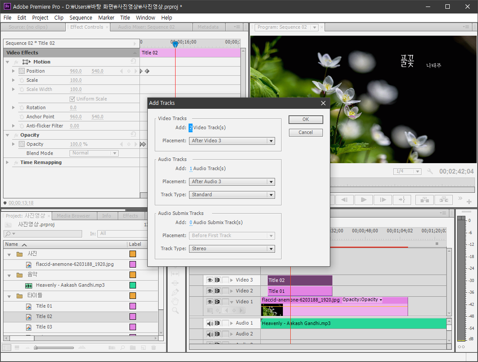The width and height of the screenshot is (478, 362).
Task: Cancel the Add Tracks dialog
Action: [305, 132]
